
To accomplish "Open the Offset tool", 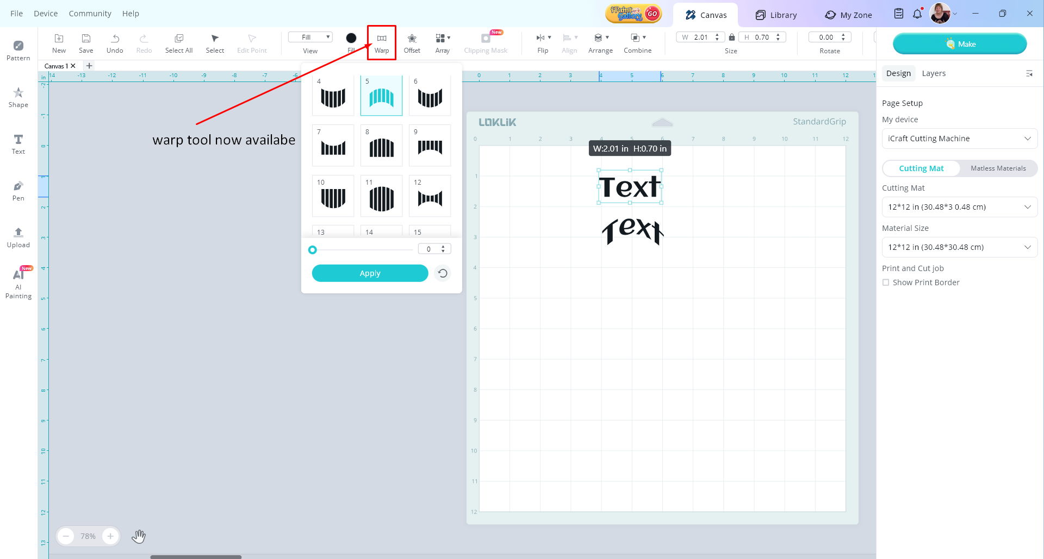I will 412,43.
